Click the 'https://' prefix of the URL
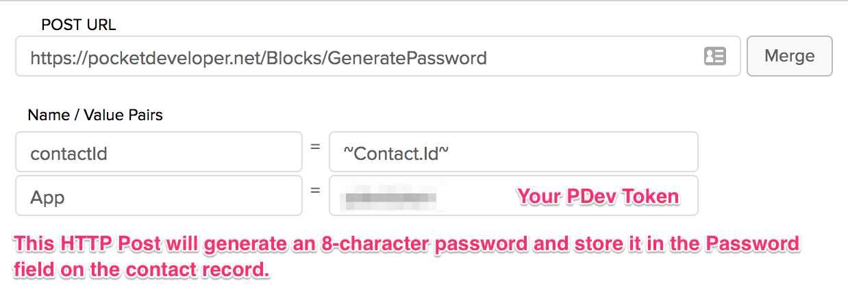 (x=59, y=58)
